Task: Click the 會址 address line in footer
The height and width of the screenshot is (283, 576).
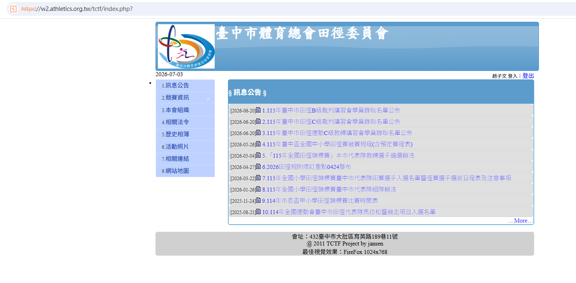Action: pos(345,237)
